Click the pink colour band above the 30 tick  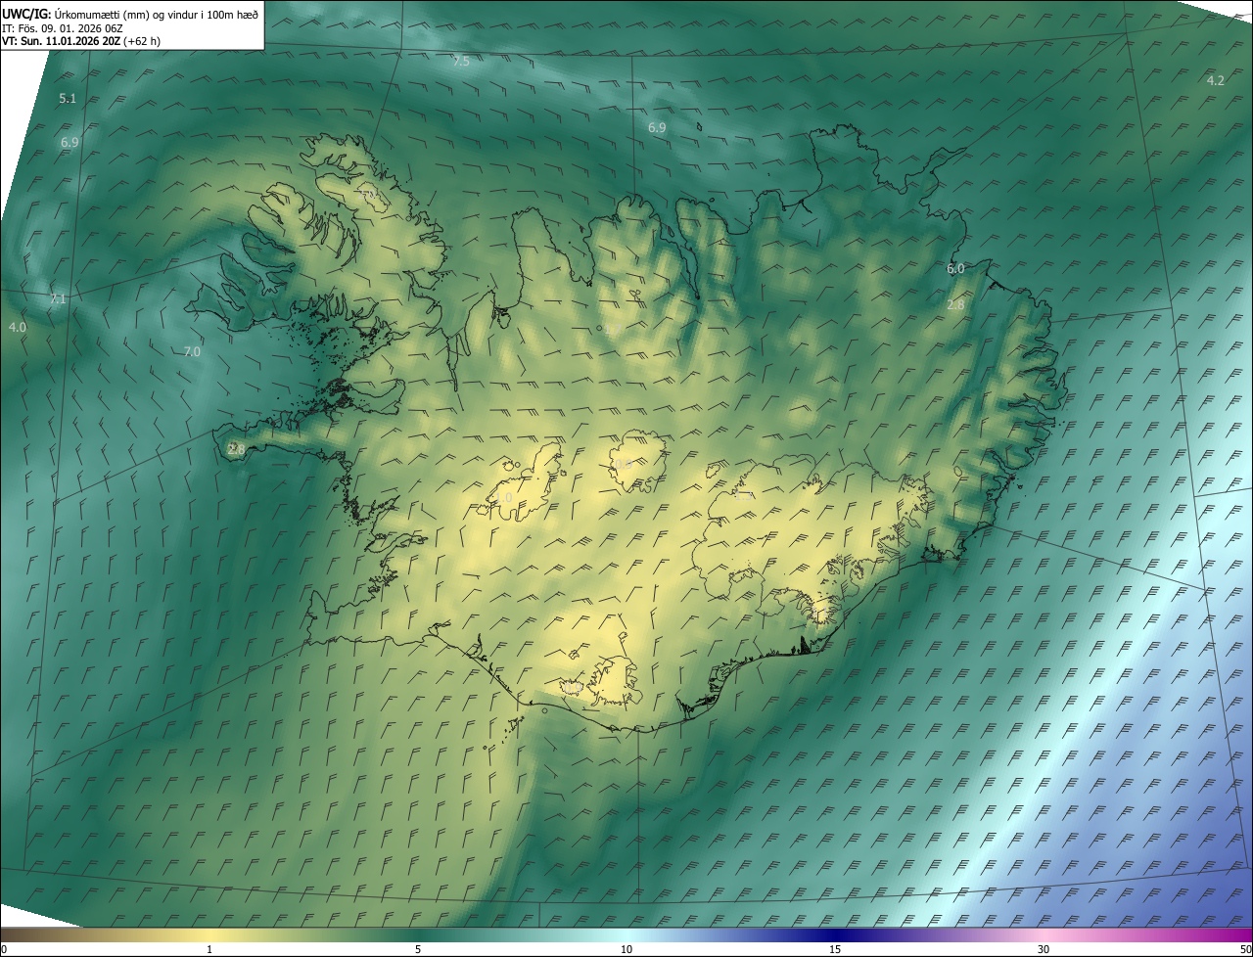(1044, 934)
